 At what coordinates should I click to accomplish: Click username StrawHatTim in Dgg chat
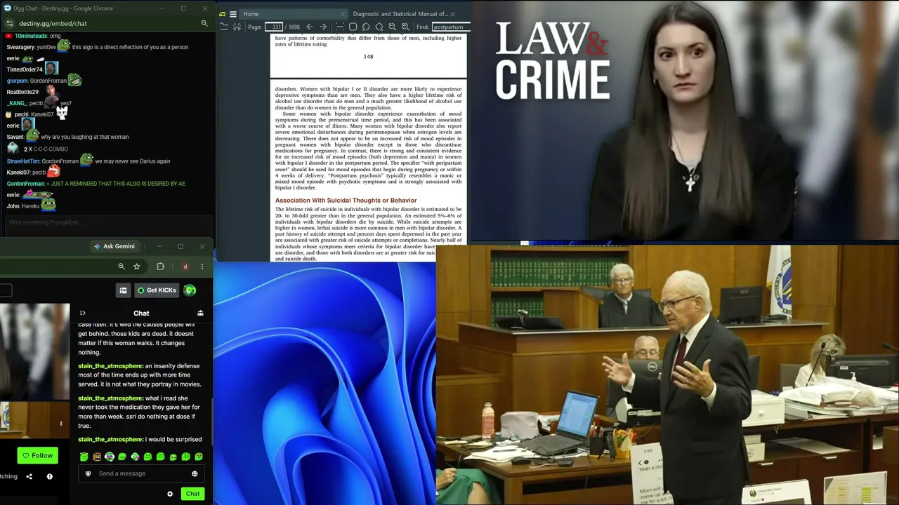[22, 161]
